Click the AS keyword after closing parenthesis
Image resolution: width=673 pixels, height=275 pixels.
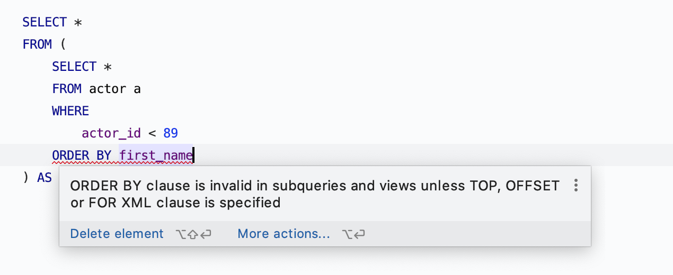tap(45, 178)
